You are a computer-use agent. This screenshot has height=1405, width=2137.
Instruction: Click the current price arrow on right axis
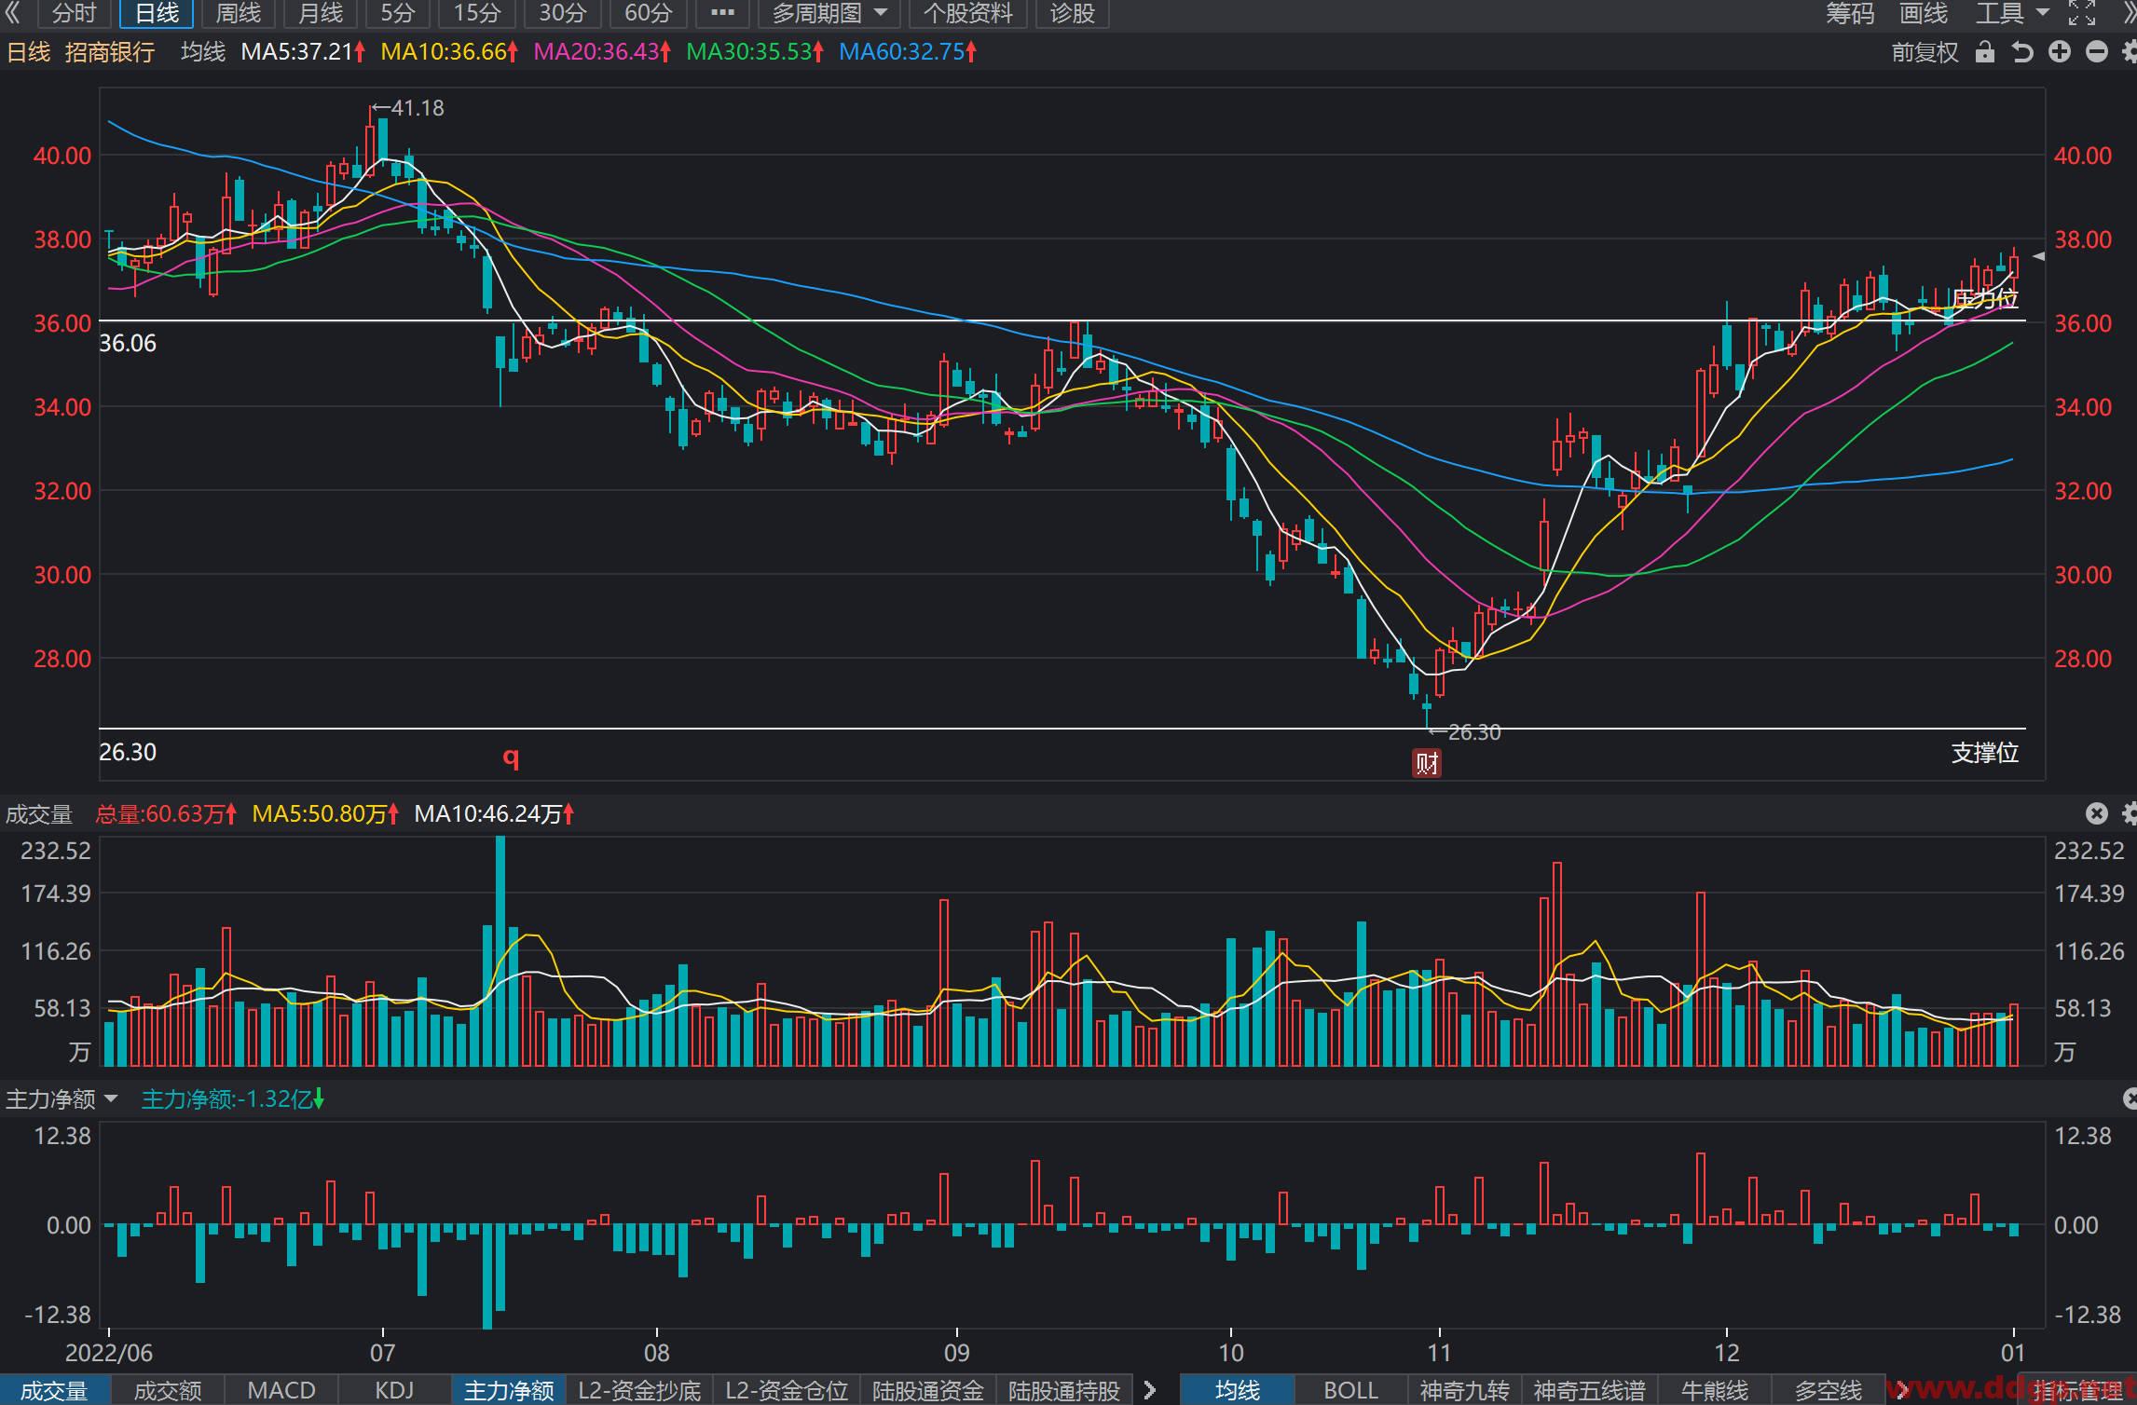pyautogui.click(x=2038, y=256)
